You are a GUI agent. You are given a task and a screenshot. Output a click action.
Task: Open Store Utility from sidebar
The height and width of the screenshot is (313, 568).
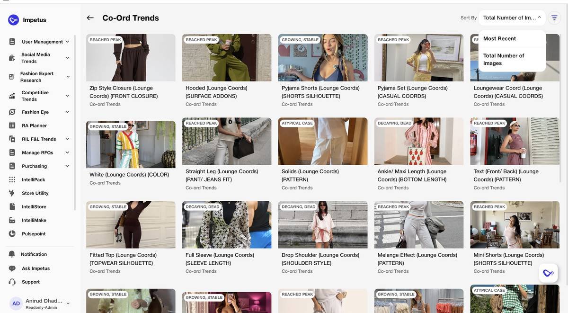tap(35, 193)
